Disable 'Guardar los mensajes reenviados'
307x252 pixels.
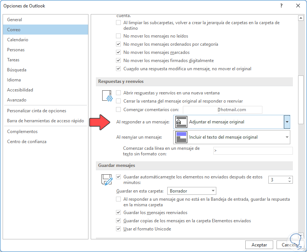[118, 212]
